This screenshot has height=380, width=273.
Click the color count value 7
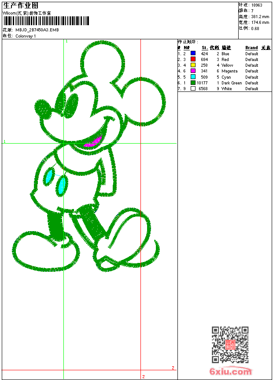click(x=252, y=11)
